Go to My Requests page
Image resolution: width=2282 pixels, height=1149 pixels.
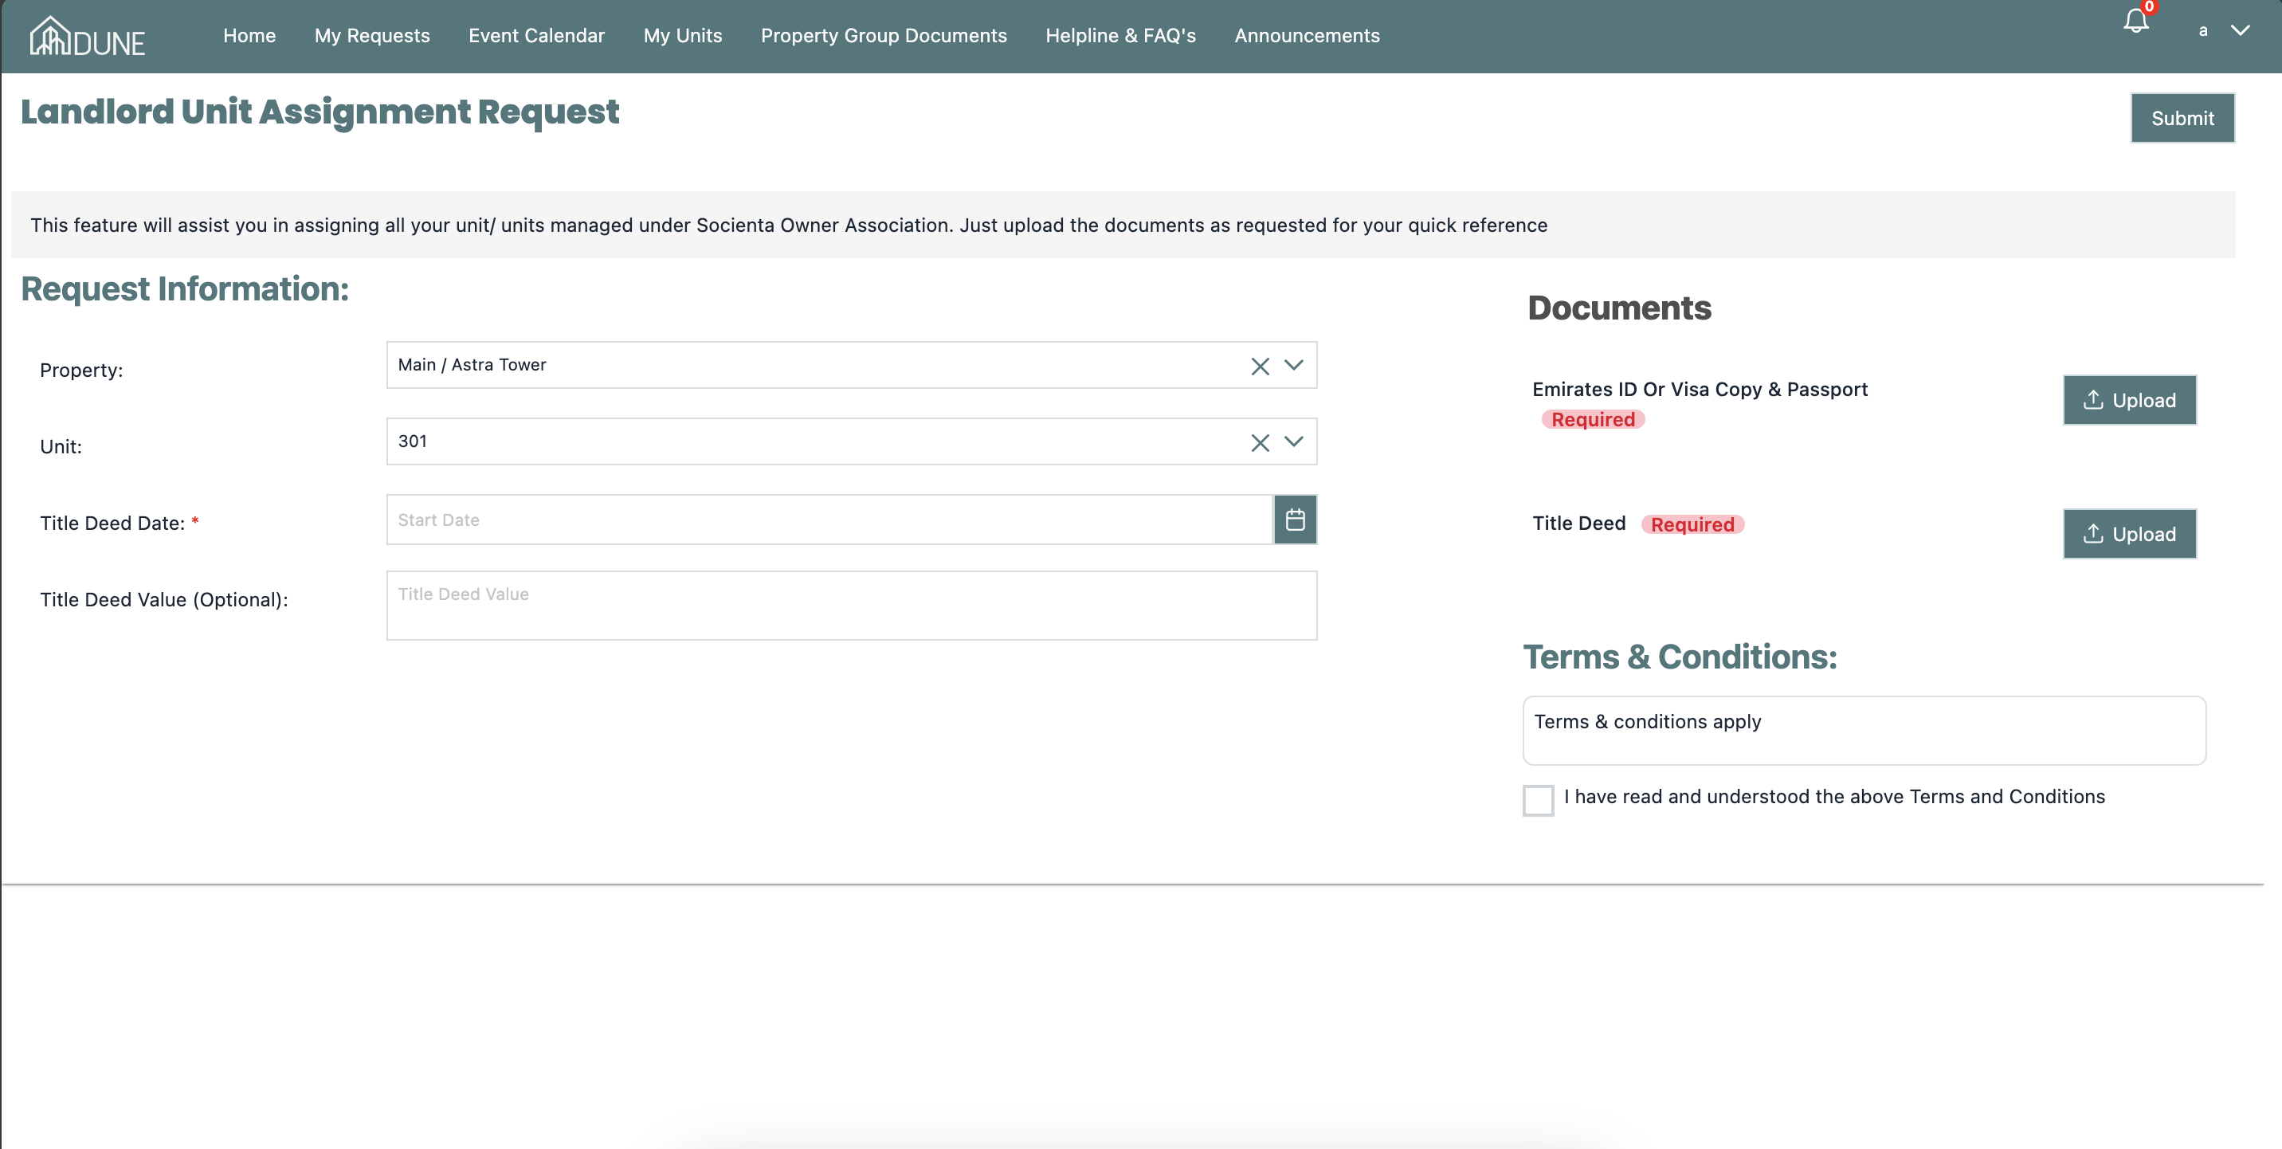pos(372,35)
